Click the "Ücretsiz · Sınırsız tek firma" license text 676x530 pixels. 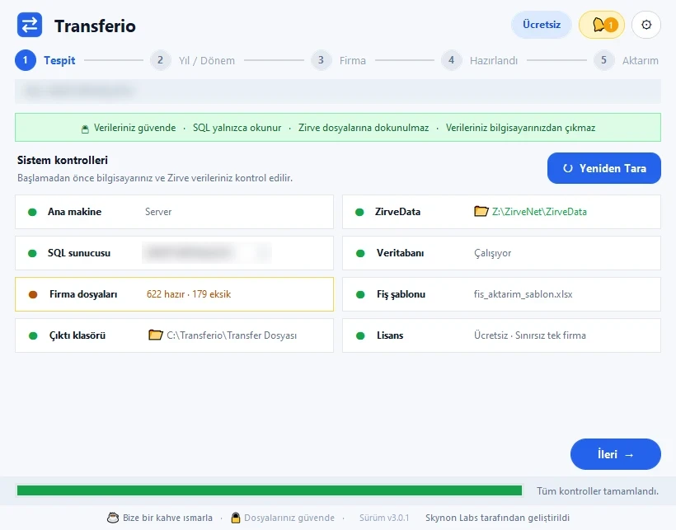(530, 335)
